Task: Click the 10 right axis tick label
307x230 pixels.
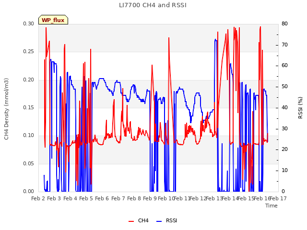Action: (284, 171)
